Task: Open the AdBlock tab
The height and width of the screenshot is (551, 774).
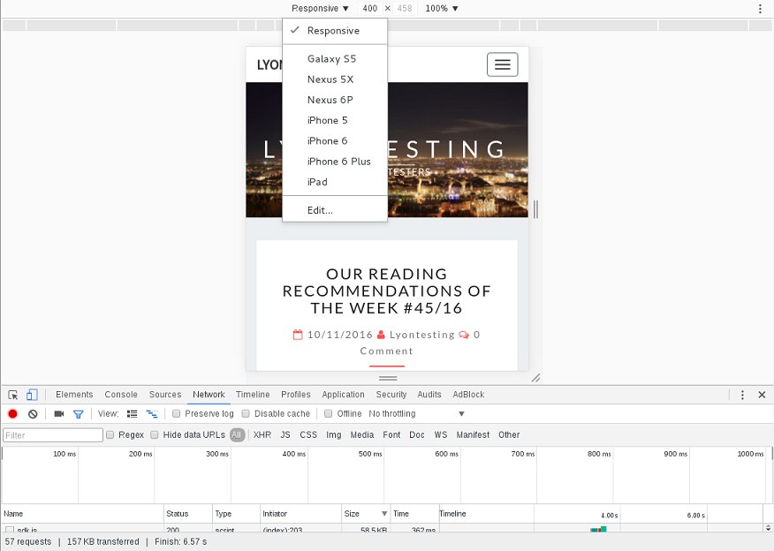Action: [468, 395]
